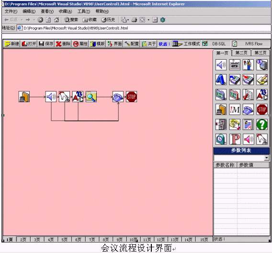Click the browser address bar field
This screenshot has width=272, height=253.
click(144, 28)
